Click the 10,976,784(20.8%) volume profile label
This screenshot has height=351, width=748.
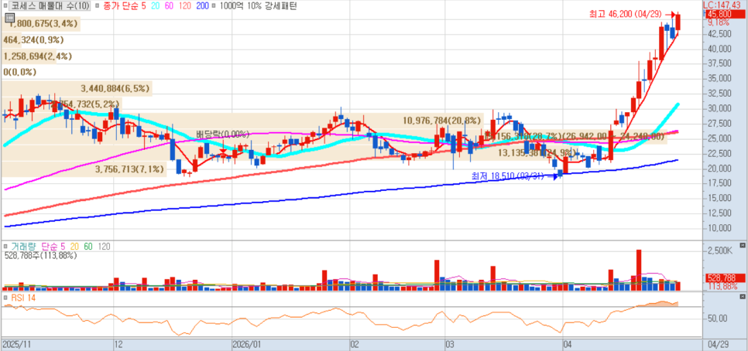(441, 121)
